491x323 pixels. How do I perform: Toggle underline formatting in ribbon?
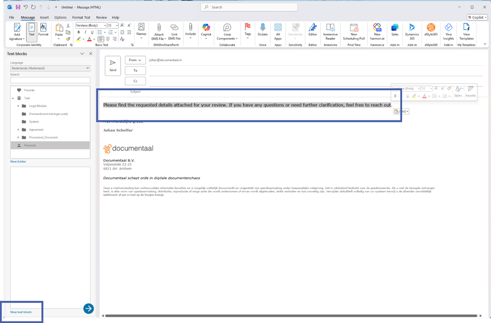pos(92,32)
